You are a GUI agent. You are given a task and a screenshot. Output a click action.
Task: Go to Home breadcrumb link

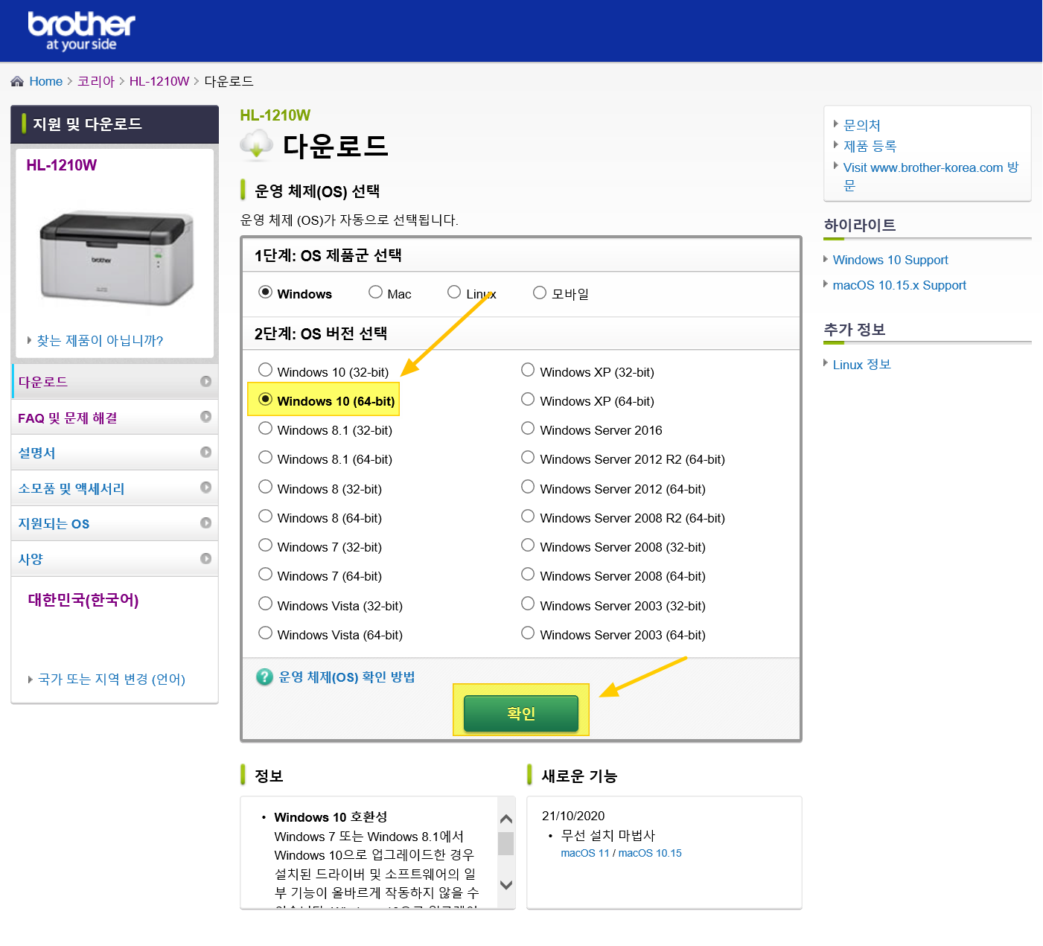coord(45,81)
